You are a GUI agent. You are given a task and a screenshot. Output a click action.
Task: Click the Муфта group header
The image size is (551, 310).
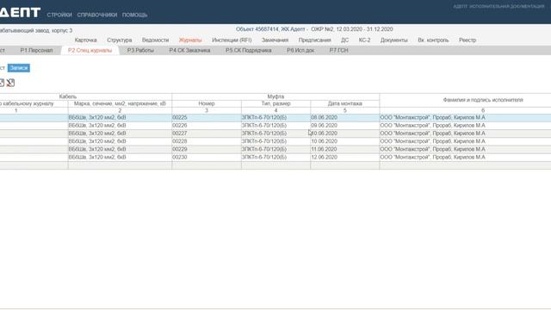coord(275,96)
